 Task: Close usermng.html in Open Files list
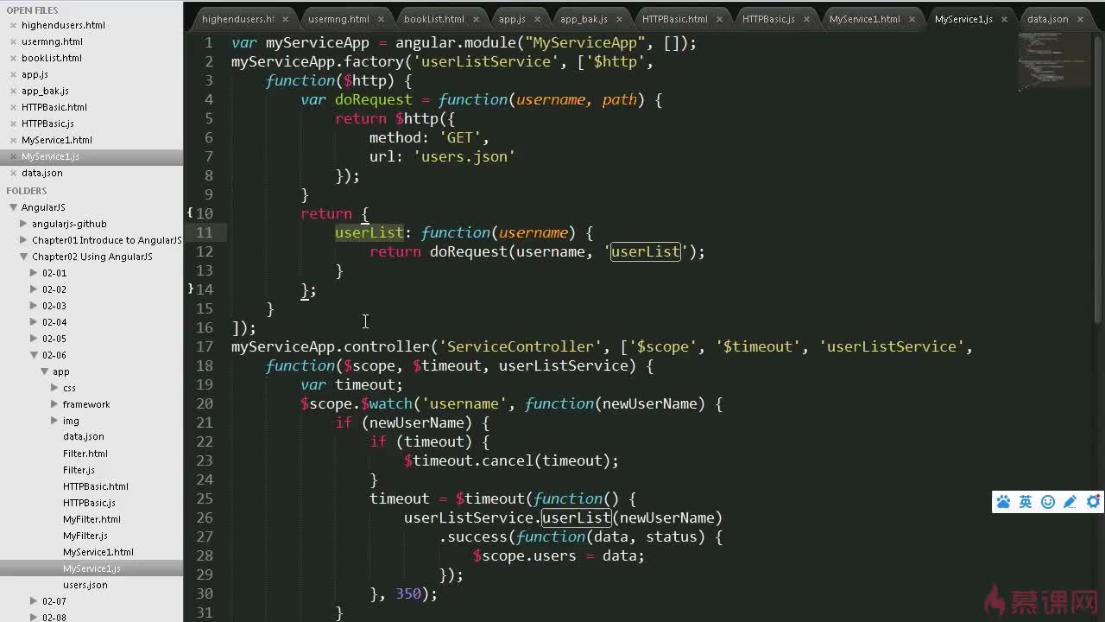point(13,41)
